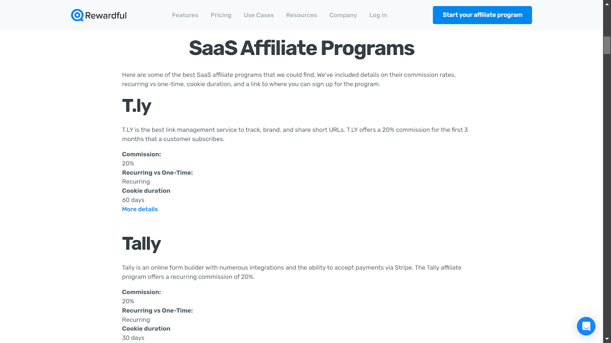Open the Features navigation menu
Screen dimensions: 611x343
(185, 15)
